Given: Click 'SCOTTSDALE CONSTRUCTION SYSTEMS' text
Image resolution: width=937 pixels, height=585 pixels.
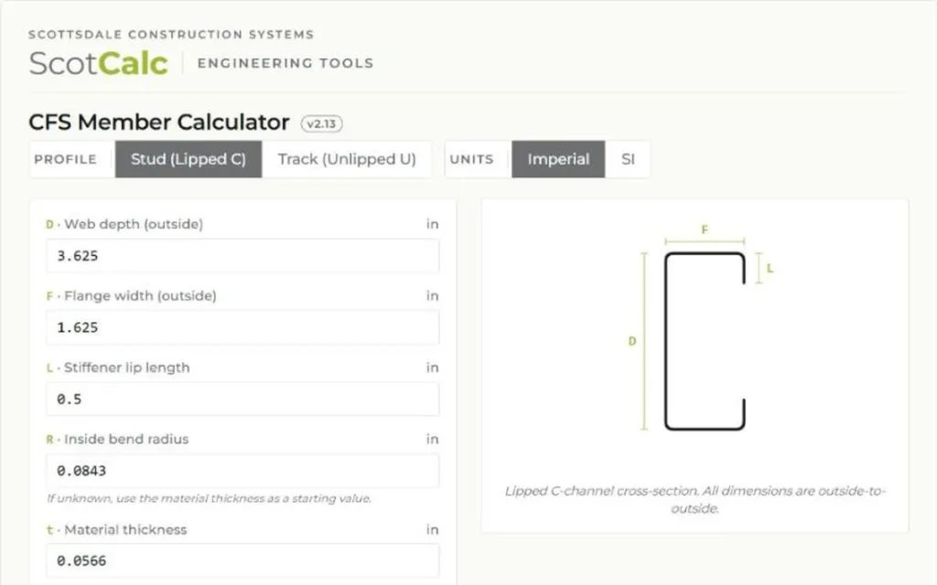Looking at the screenshot, I should pyautogui.click(x=171, y=35).
